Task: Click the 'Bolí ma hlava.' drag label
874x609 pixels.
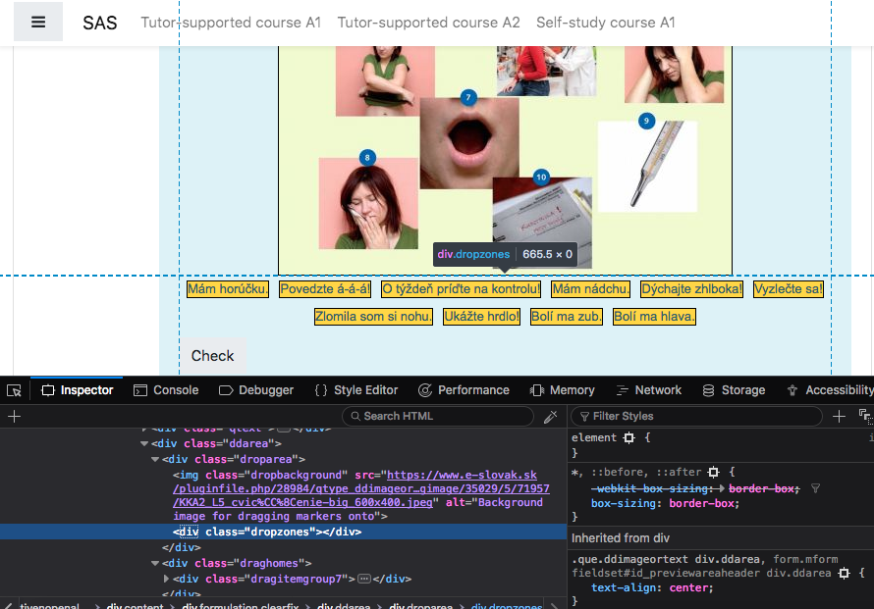Action: 654,316
